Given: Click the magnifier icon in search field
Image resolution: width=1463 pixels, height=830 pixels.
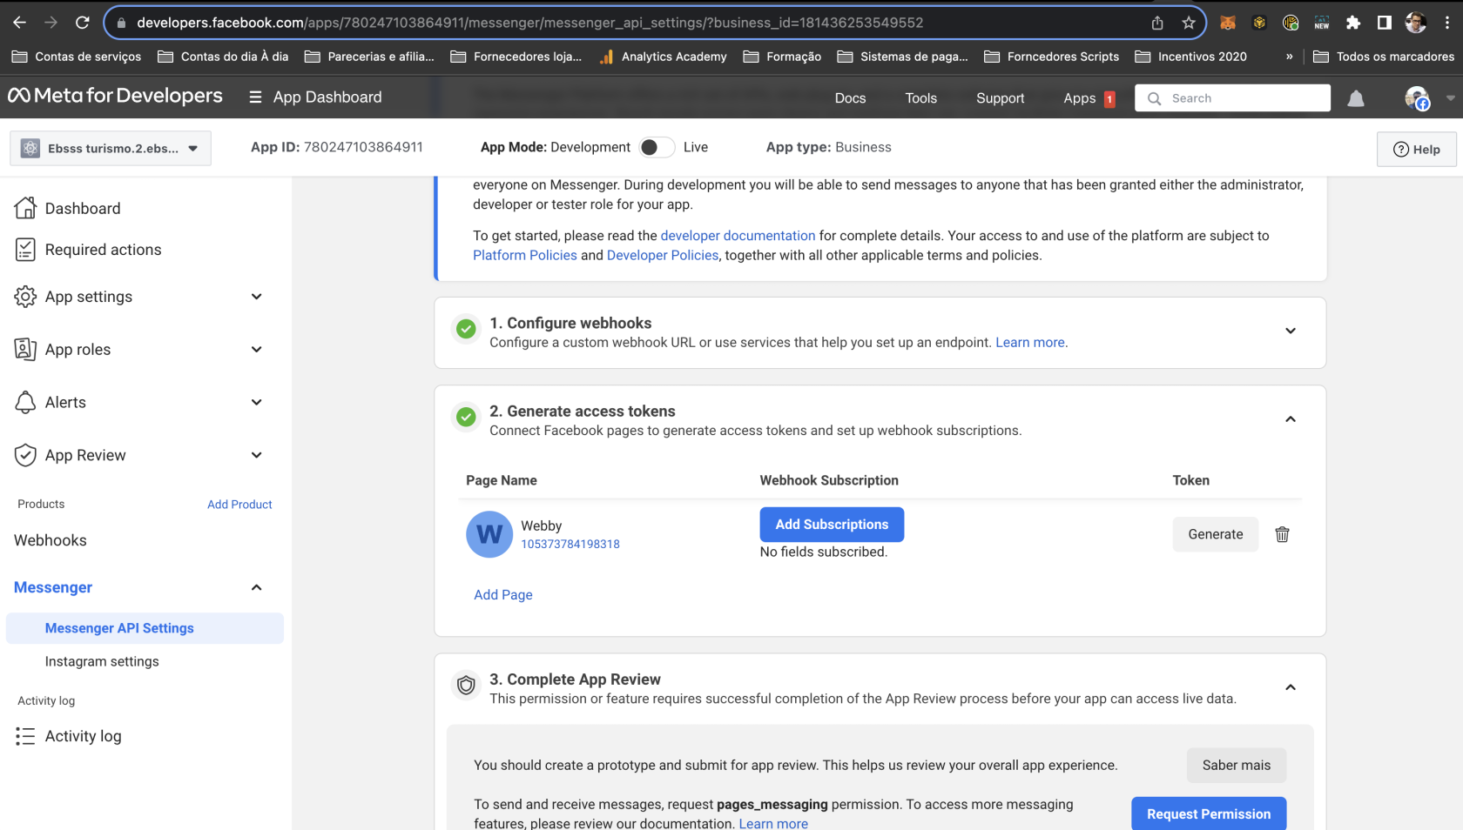Looking at the screenshot, I should tap(1154, 98).
